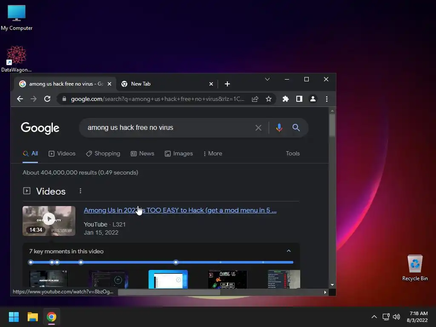Open the Among Us title screen key moment thumbnail

point(227,279)
